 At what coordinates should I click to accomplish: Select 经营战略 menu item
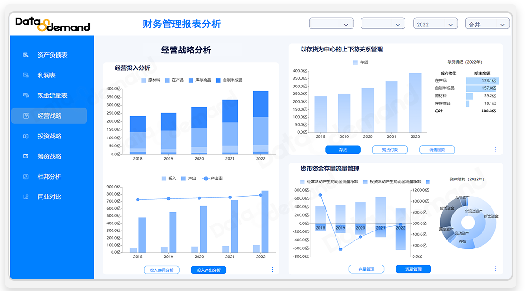point(49,116)
